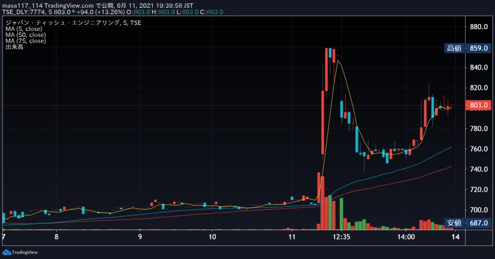Image resolution: width=495 pixels, height=259 pixels.
Task: Click the TSE_DLY:7774 ticker text in header
Action: click(24, 12)
